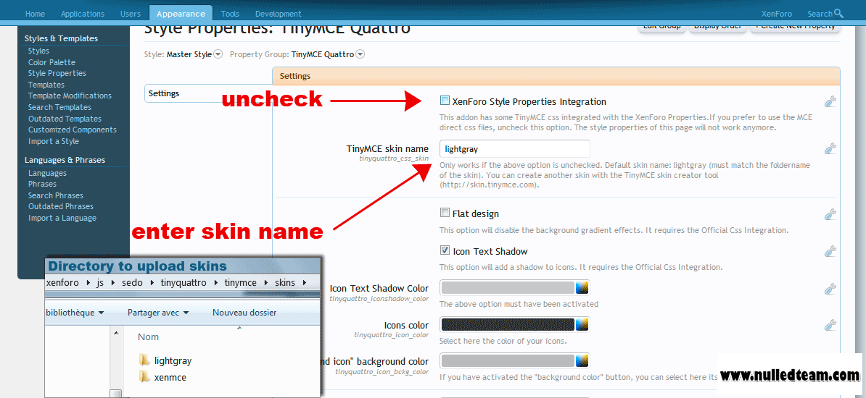Click wrench icon for Icon Text Shadow Color
The height and width of the screenshot is (398, 866).
point(830,288)
